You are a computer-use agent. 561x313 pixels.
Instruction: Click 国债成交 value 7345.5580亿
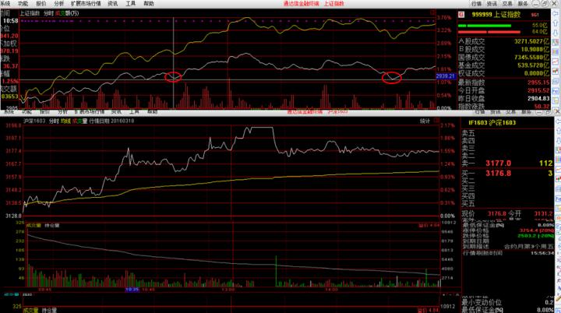pyautogui.click(x=531, y=58)
